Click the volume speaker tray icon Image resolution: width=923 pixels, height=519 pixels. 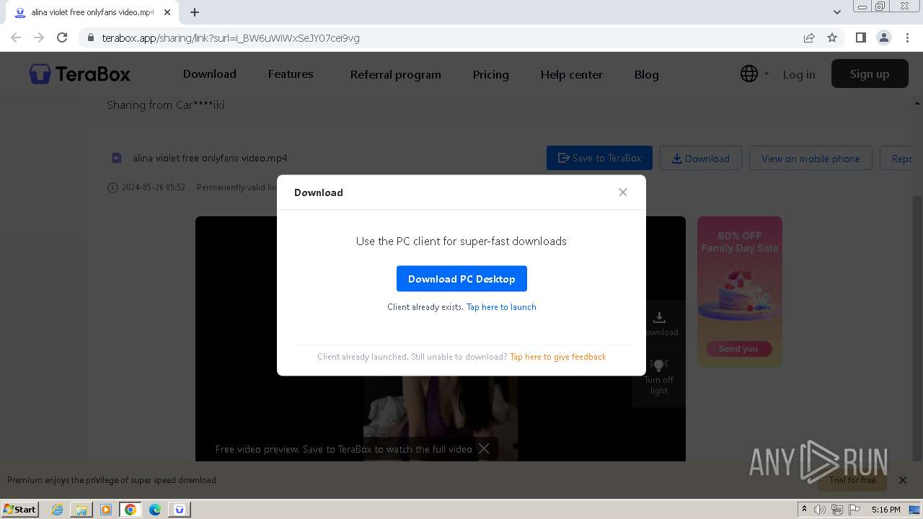(x=820, y=510)
